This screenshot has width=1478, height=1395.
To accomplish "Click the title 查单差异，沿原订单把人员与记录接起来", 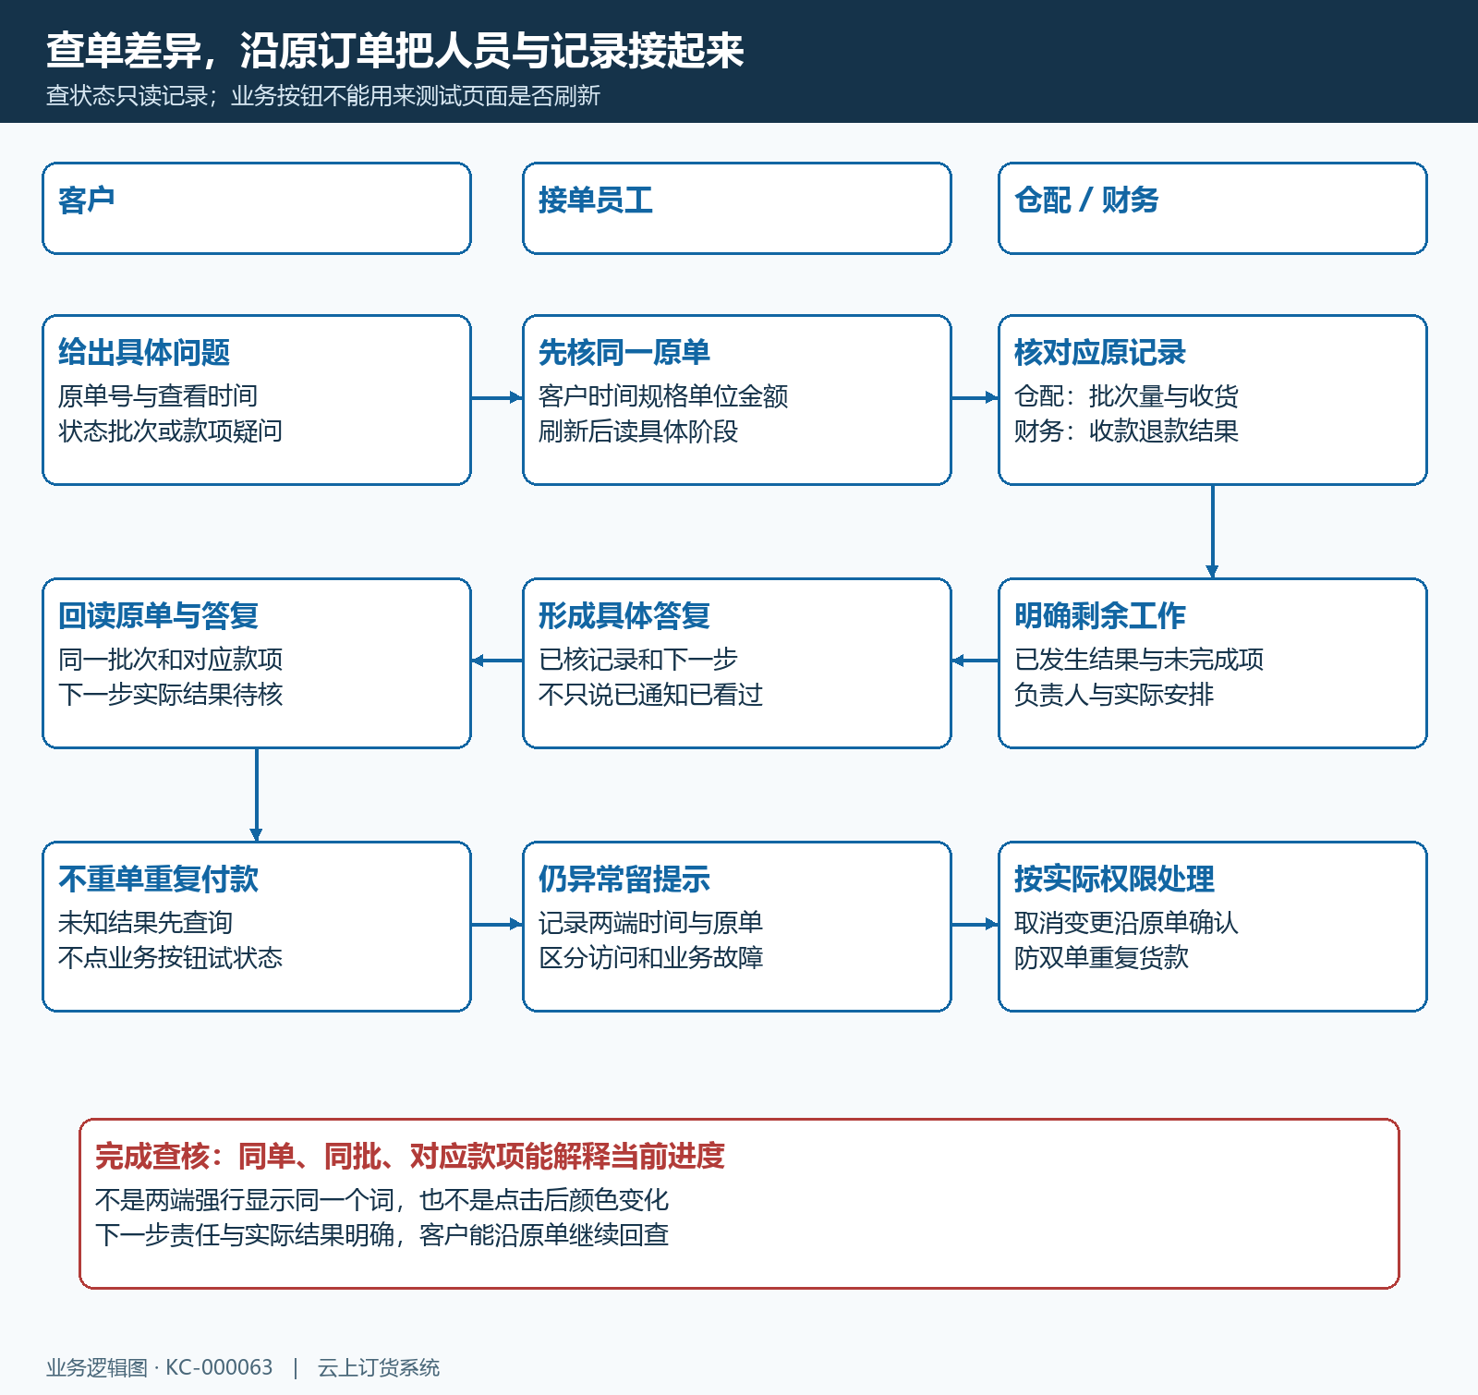I will click(395, 51).
